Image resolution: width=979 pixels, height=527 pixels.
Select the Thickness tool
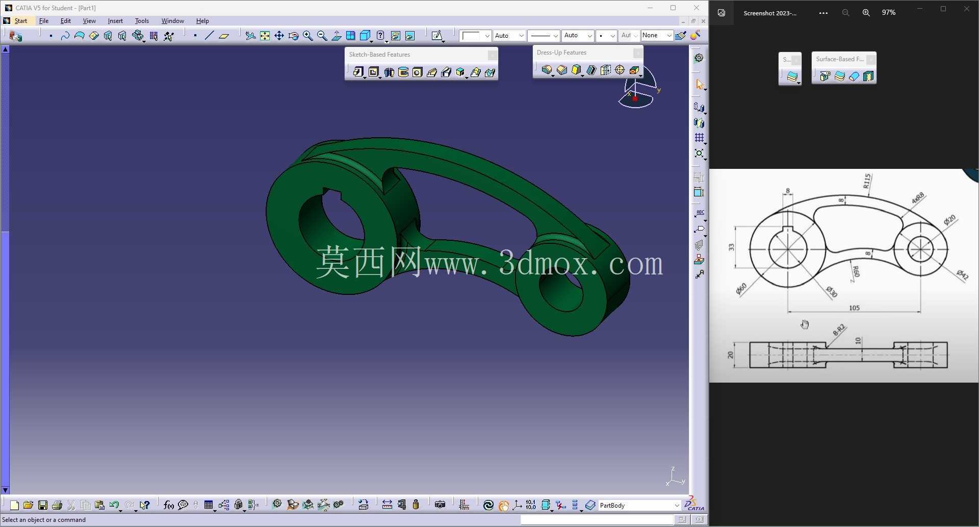click(605, 70)
